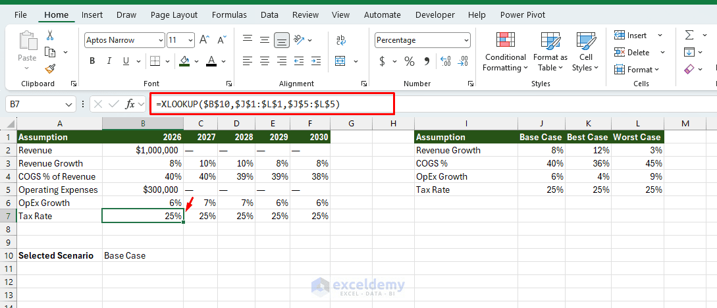Expand the Paste options arrow
The image size is (717, 308).
(27, 68)
